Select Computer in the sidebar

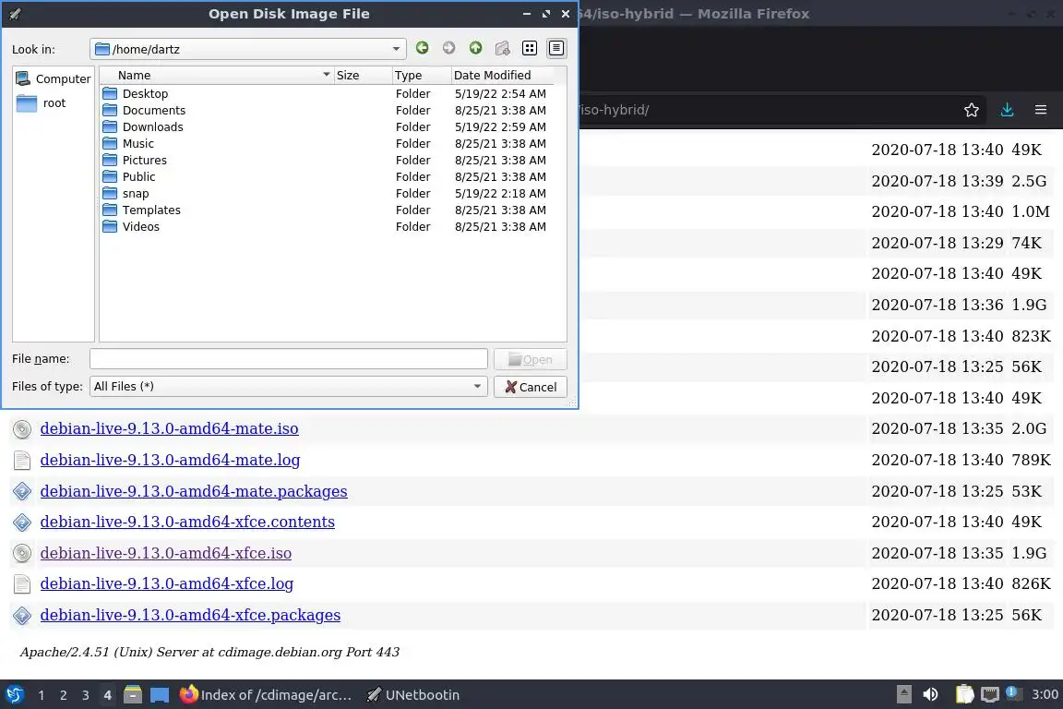(x=53, y=78)
